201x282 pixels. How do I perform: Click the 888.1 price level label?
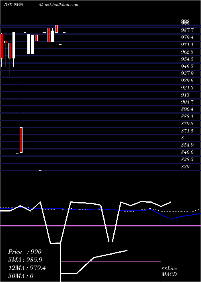click(x=187, y=116)
